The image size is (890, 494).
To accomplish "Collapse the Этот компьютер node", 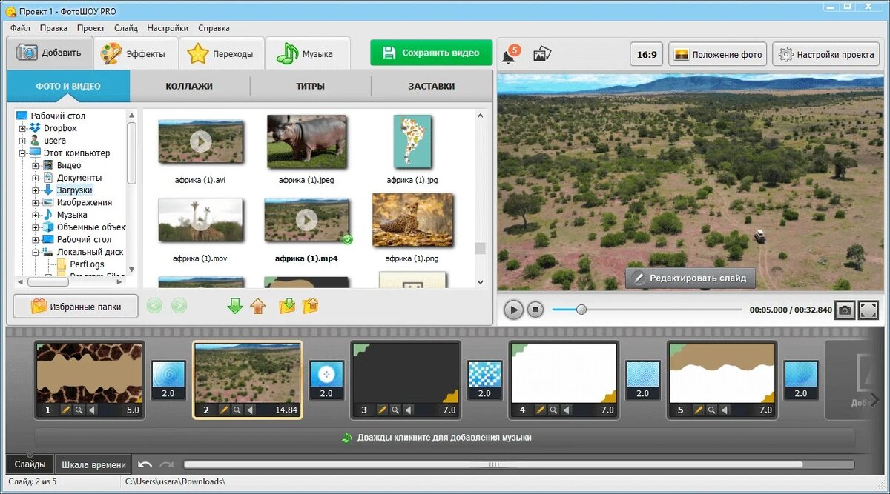I will pos(22,153).
